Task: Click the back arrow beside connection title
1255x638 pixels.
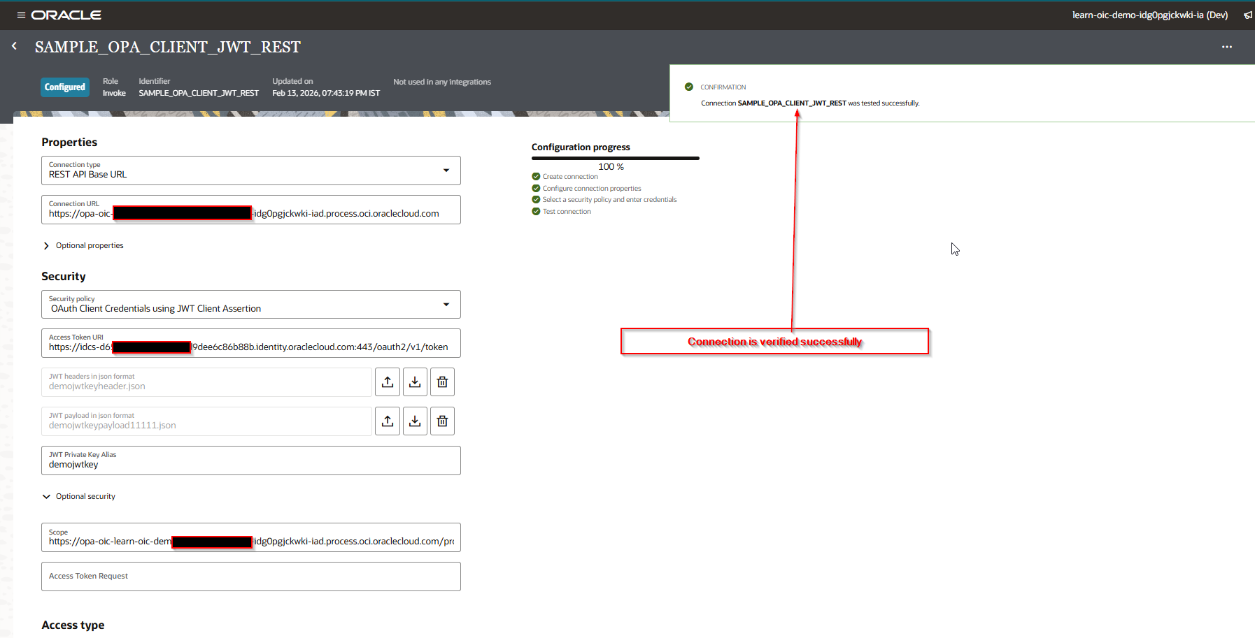Action: pyautogui.click(x=14, y=46)
